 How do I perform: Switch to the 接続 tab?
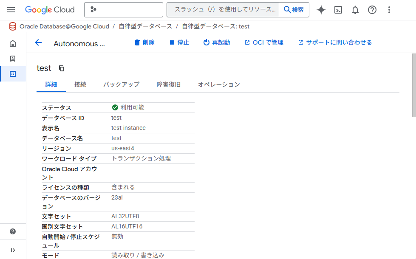pyautogui.click(x=80, y=84)
